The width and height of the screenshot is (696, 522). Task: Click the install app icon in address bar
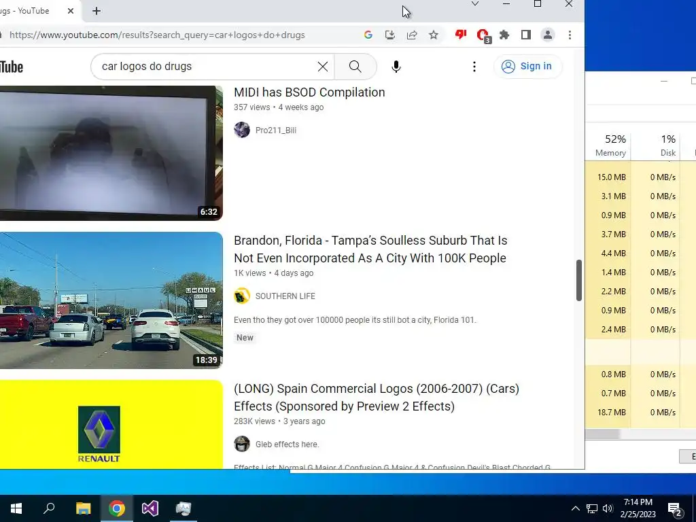pos(389,35)
